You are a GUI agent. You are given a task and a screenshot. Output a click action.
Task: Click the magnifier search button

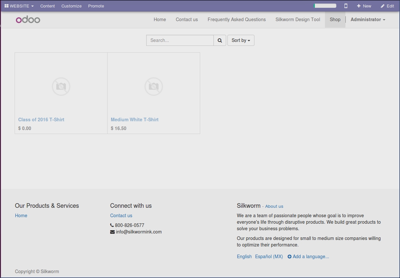coord(220,40)
